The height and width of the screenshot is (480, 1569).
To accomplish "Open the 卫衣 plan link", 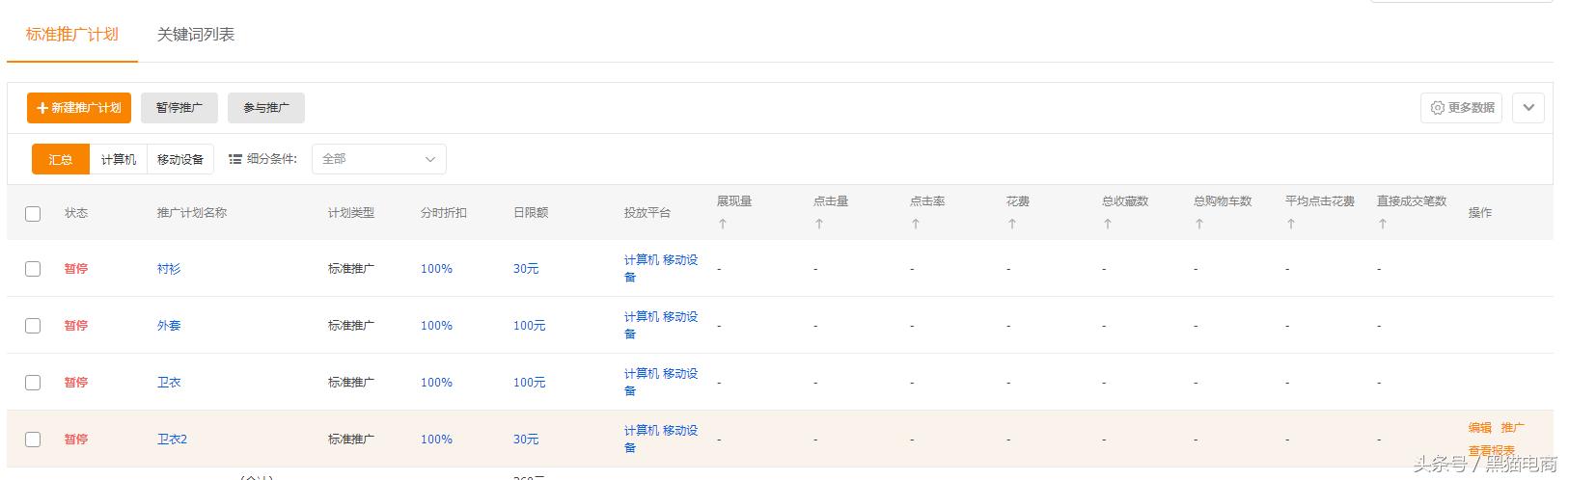I will tap(169, 383).
